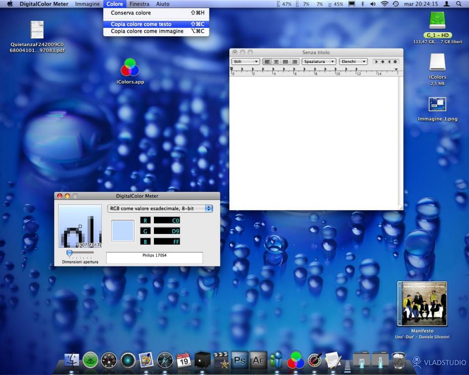469x375 pixels.
Task: Select the right tab stop marker tool
Action: (x=389, y=62)
